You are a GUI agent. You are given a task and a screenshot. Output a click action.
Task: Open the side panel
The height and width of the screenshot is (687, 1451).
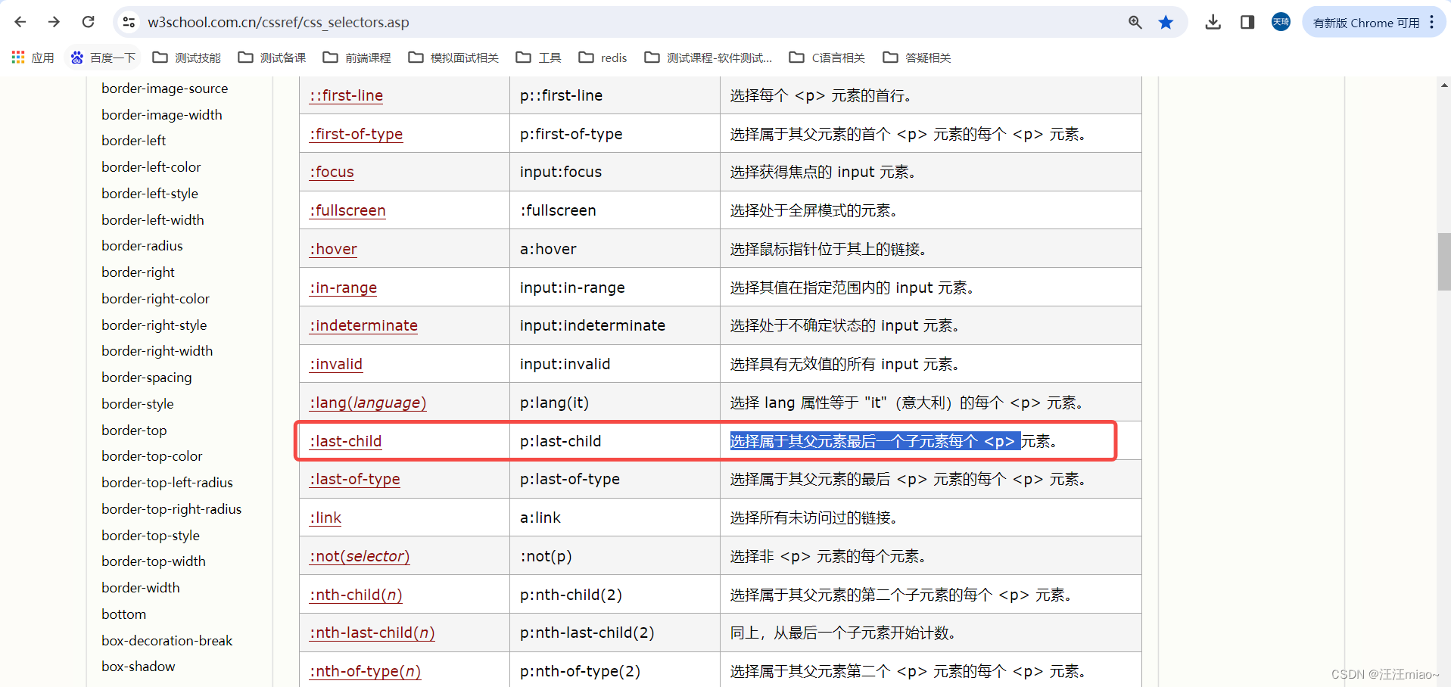click(1247, 22)
